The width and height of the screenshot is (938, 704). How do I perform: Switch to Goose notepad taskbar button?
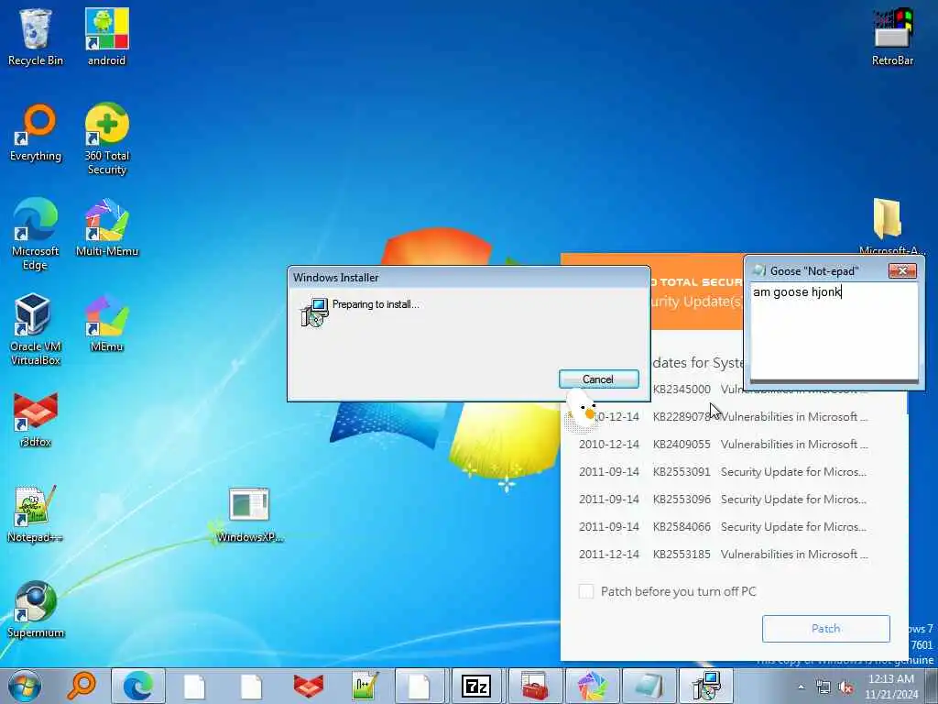tap(648, 686)
